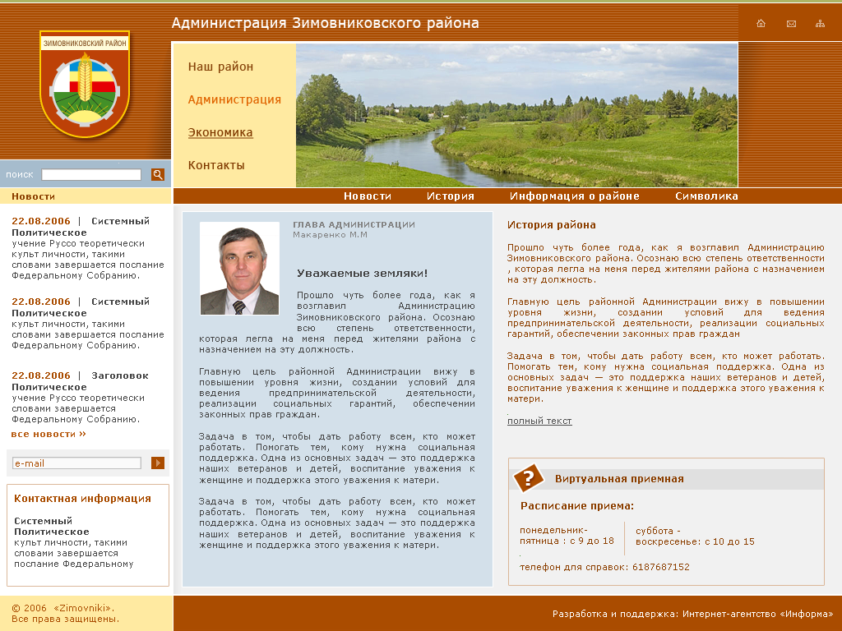842x631 pixels.
Task: Click the sitemap icon top right
Action: pos(820,23)
